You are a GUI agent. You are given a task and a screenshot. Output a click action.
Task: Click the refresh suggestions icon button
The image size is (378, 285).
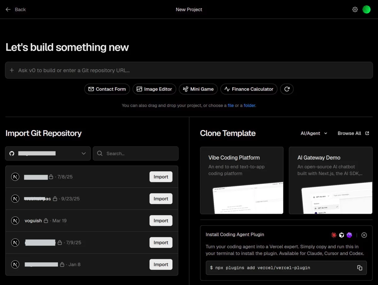tap(287, 89)
